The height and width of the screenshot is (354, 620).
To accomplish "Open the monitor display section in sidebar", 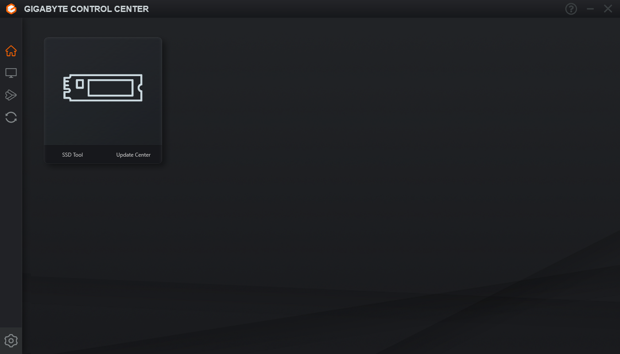I will coord(11,73).
